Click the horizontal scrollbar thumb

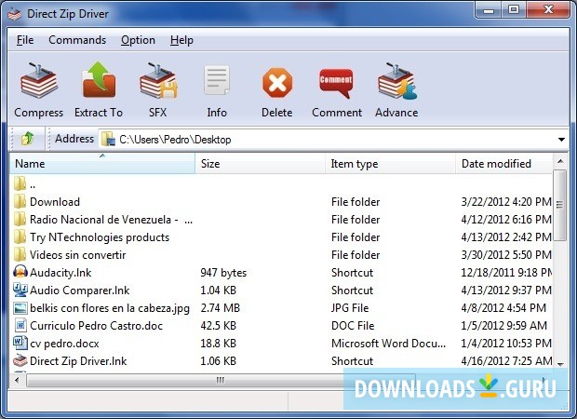point(221,380)
